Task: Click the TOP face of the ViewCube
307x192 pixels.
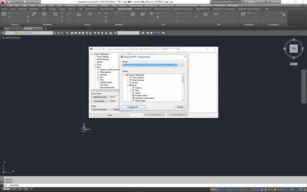Action: (x=293, y=49)
